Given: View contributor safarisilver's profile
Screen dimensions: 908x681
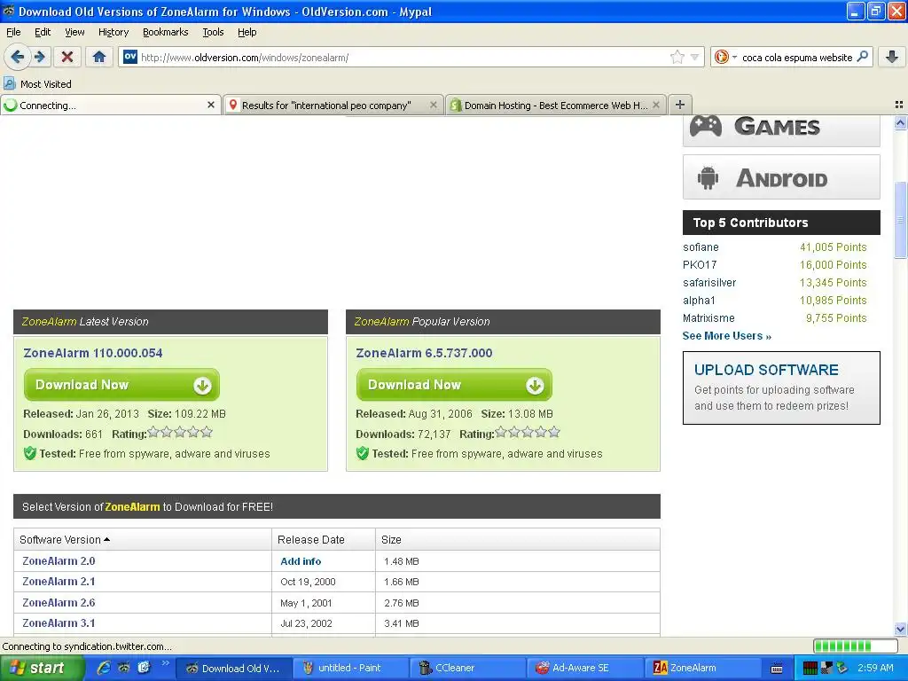Looking at the screenshot, I should [x=709, y=283].
